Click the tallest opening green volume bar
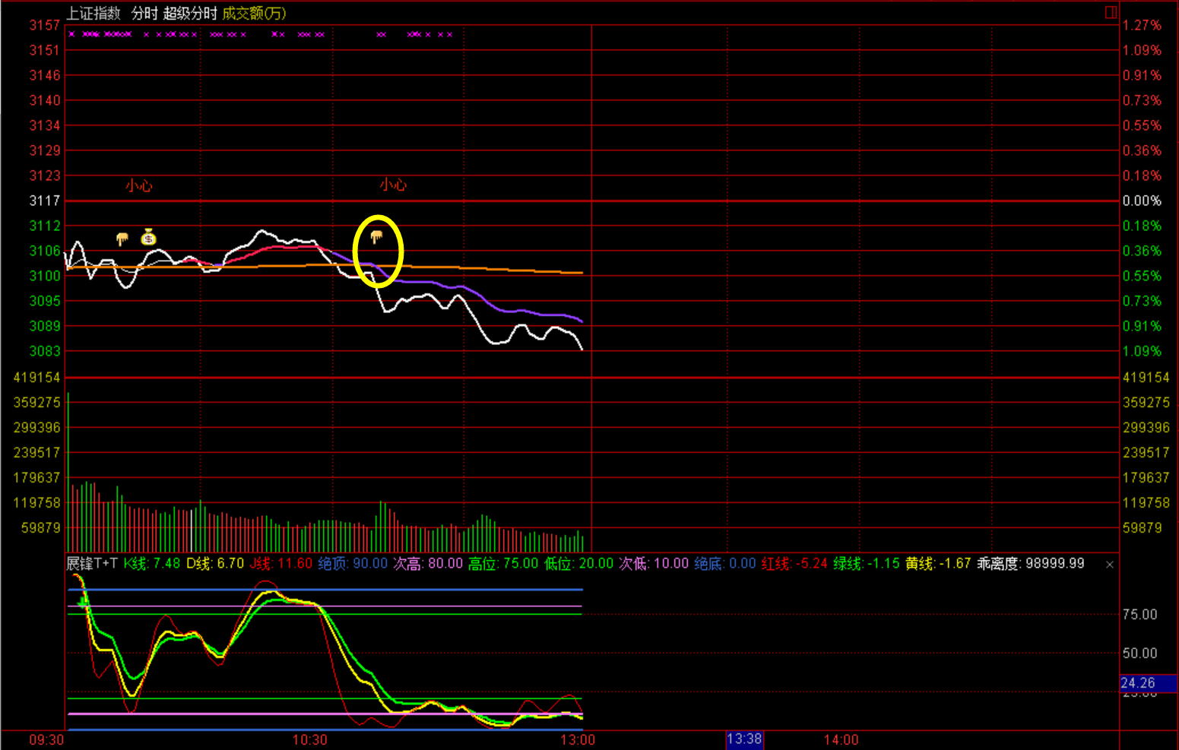Screen dimensions: 1179x750 tap(68, 472)
